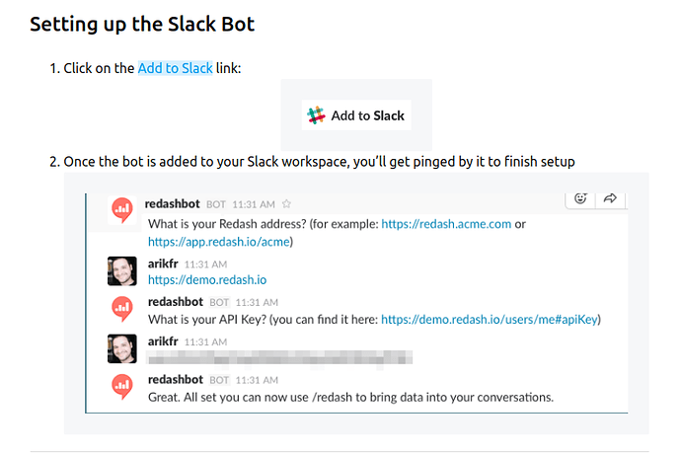Click the Setting up the Slack Bot heading
Viewport: 681px width, 453px height.
point(142,24)
